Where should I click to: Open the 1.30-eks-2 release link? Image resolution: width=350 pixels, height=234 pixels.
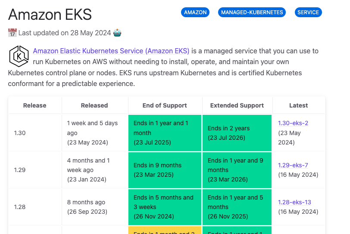click(x=293, y=123)
